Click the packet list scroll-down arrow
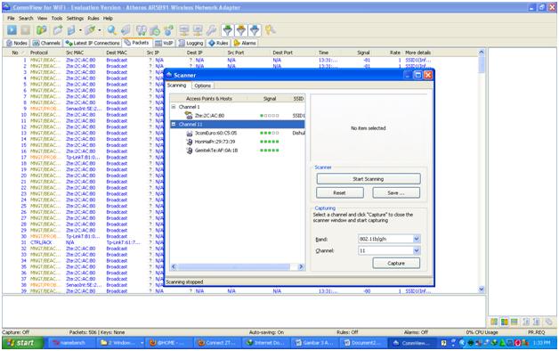The image size is (559, 351). point(482,290)
